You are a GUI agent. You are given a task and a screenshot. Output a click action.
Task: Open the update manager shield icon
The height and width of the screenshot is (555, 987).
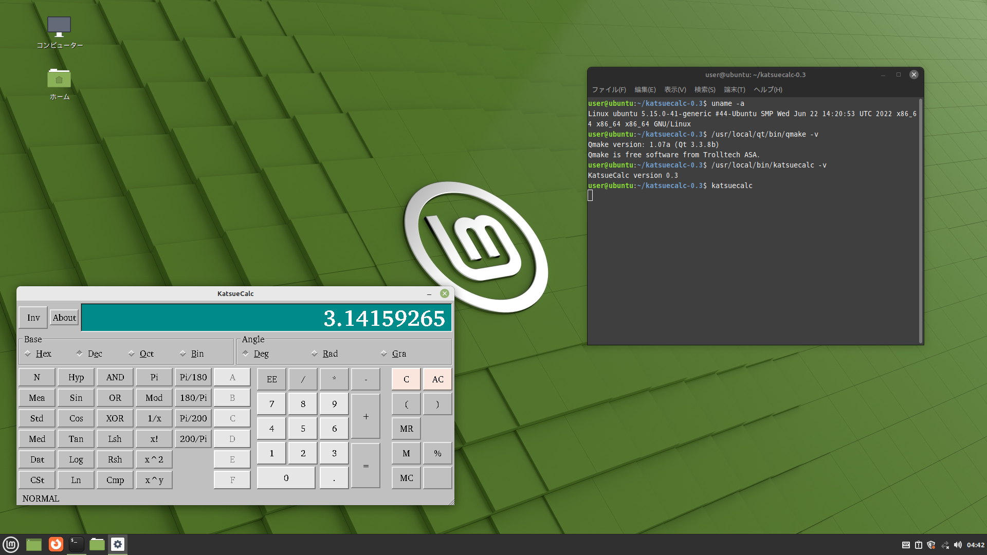click(x=931, y=545)
